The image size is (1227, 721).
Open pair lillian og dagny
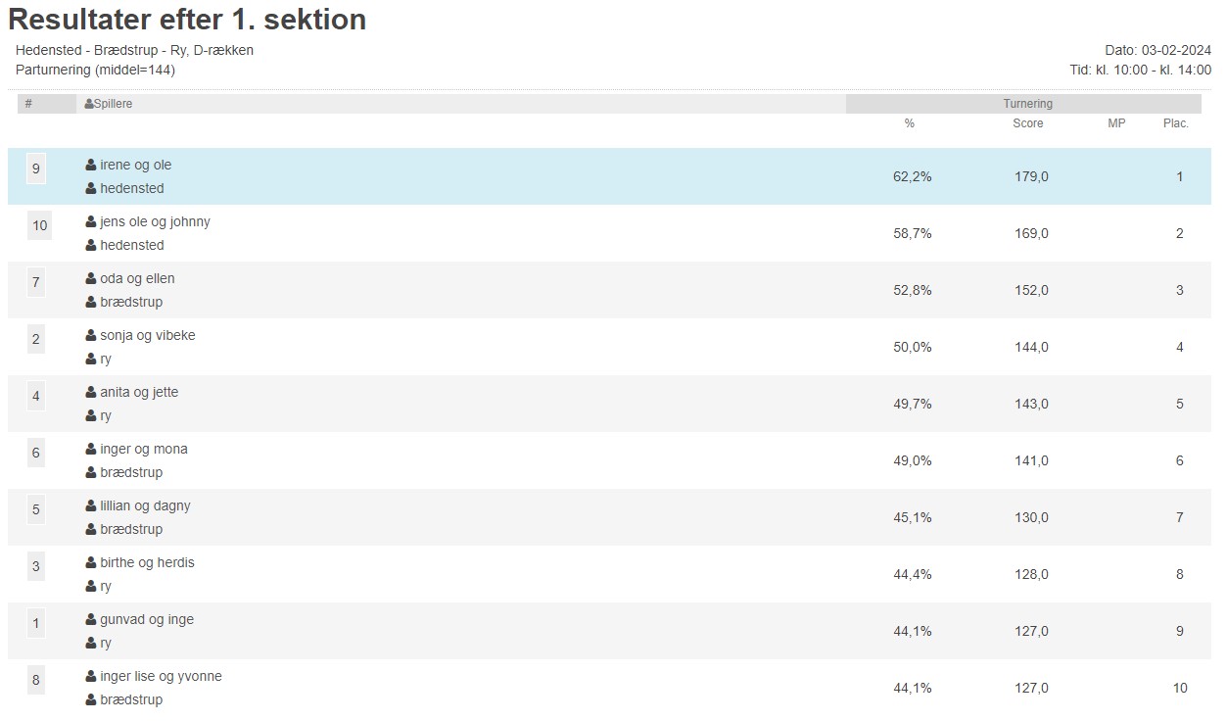(x=145, y=506)
